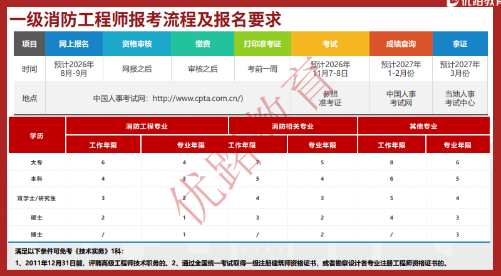The height and width of the screenshot is (276, 501).
Task: Click 本科 work years 6 under 其他专业
Action: (391, 179)
